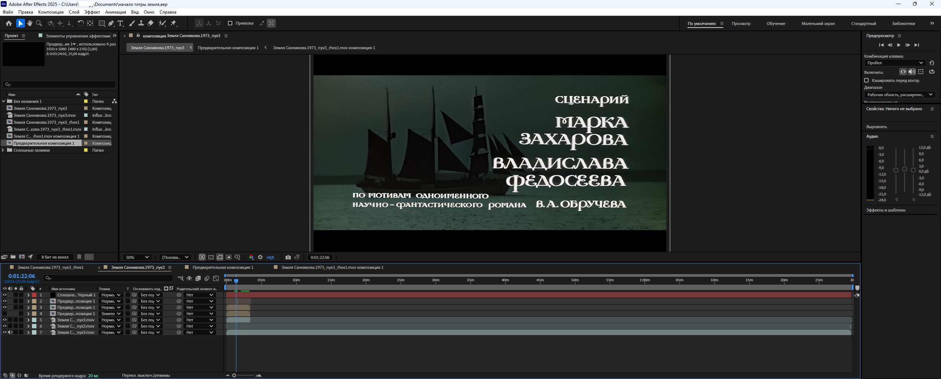Switch to the Просмотр workspace
This screenshot has width=941, height=379.
click(x=741, y=24)
